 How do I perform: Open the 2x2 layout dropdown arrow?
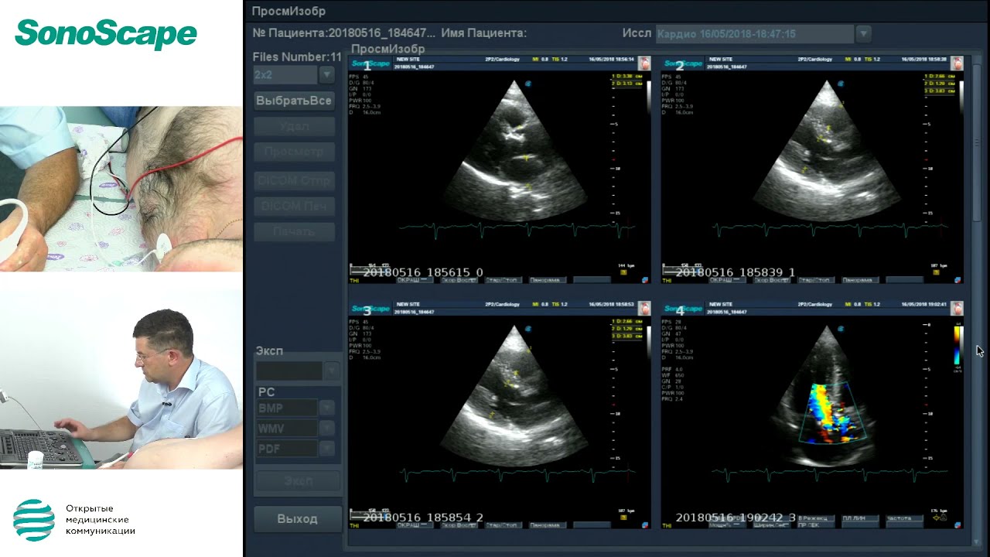pyautogui.click(x=327, y=75)
